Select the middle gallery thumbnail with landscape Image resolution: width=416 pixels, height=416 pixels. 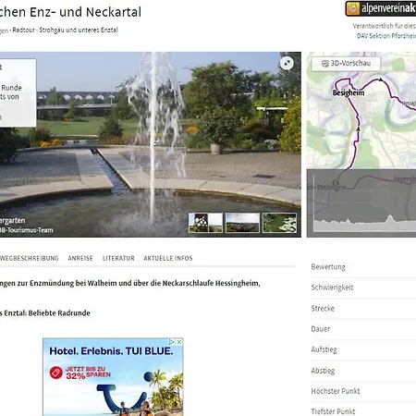(x=242, y=223)
